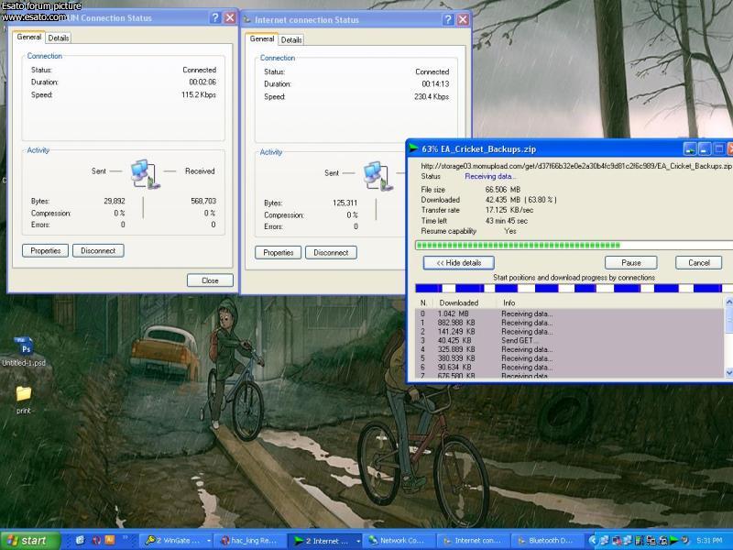Activate Bluetooth D... taskbar button
The height and width of the screenshot is (550, 733).
[x=546, y=540]
